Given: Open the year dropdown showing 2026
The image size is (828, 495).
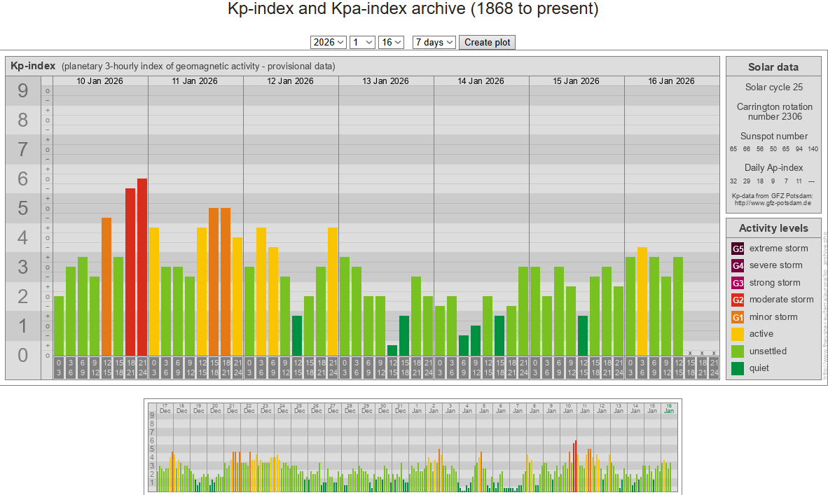Looking at the screenshot, I should coord(328,42).
